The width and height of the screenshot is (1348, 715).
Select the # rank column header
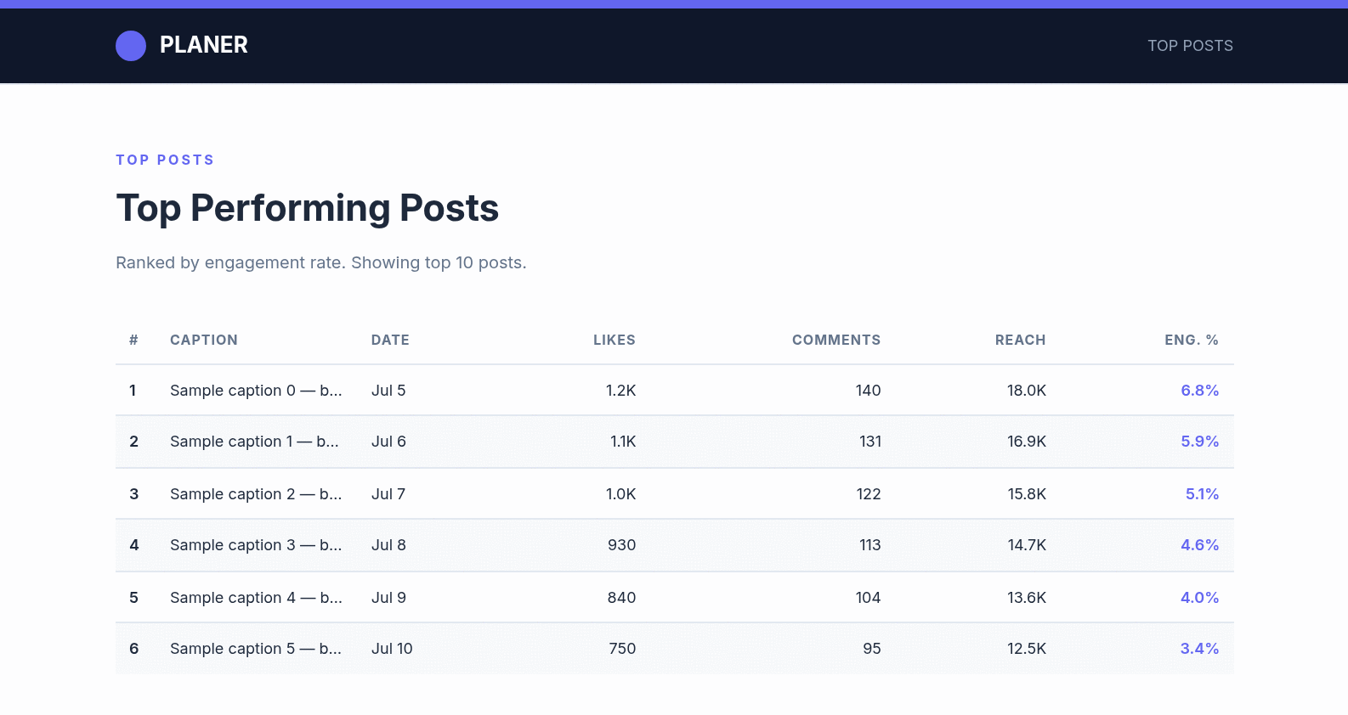click(133, 340)
